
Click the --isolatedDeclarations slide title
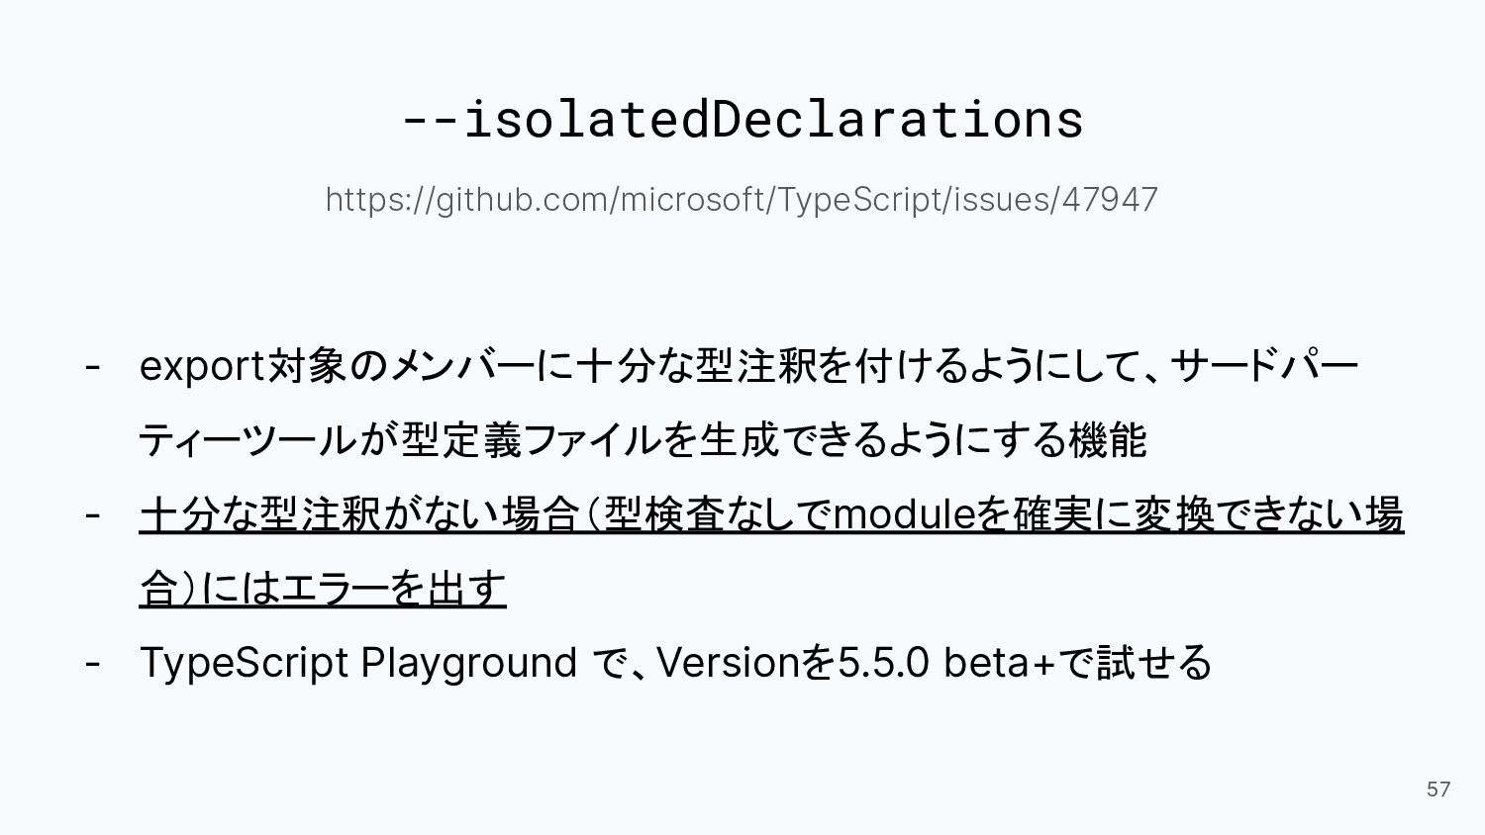742,119
